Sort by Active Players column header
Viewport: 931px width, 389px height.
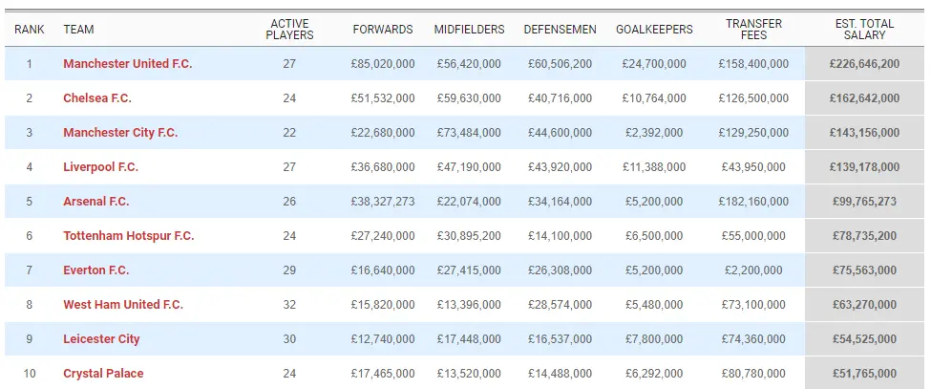tap(289, 30)
